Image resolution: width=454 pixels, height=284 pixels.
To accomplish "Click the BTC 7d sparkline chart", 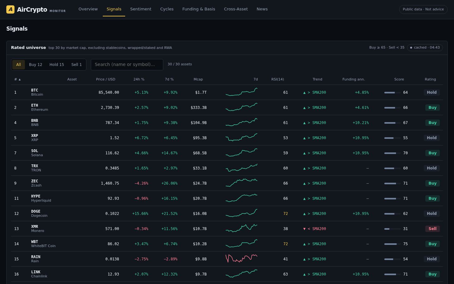I will 242,92.
